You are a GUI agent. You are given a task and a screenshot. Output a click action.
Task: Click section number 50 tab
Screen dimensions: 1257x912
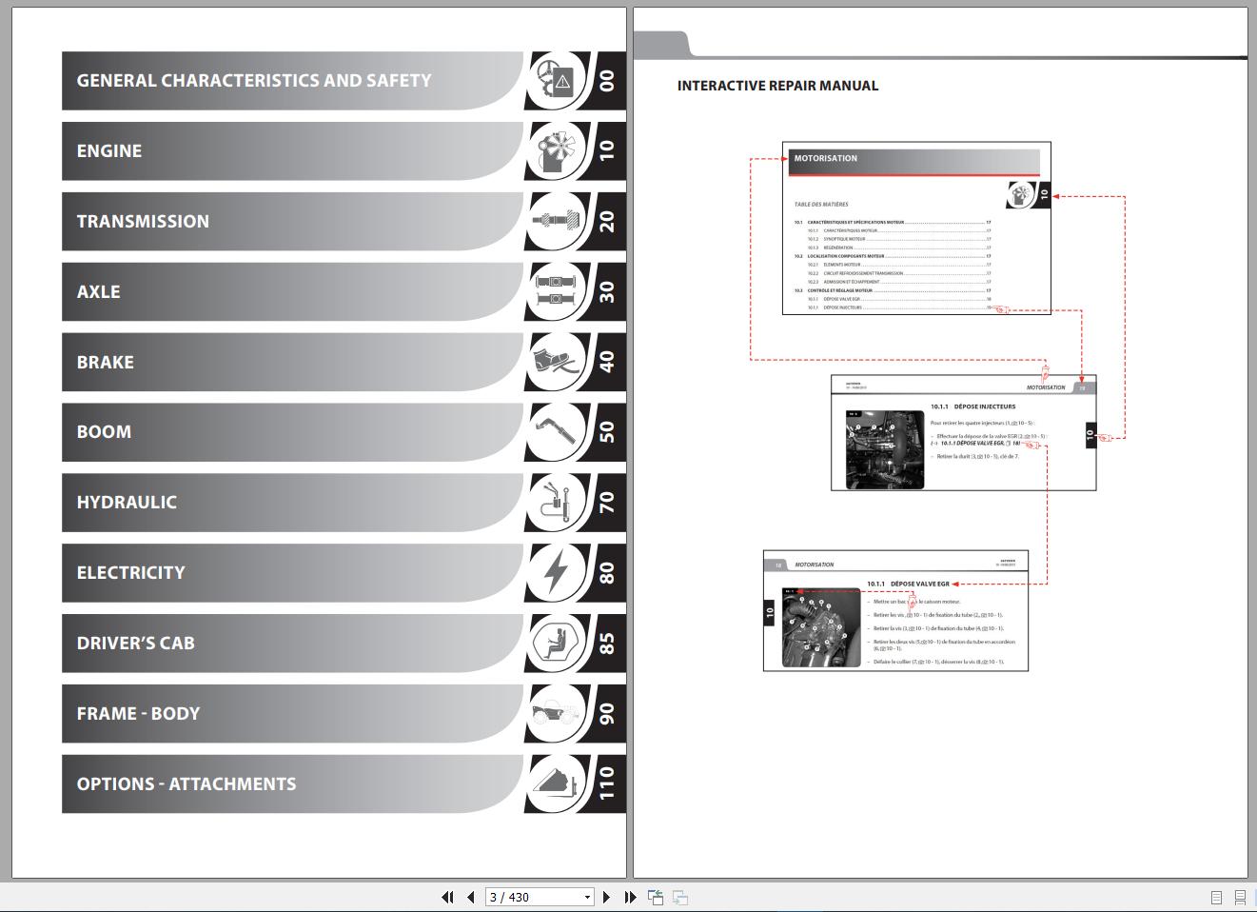607,432
